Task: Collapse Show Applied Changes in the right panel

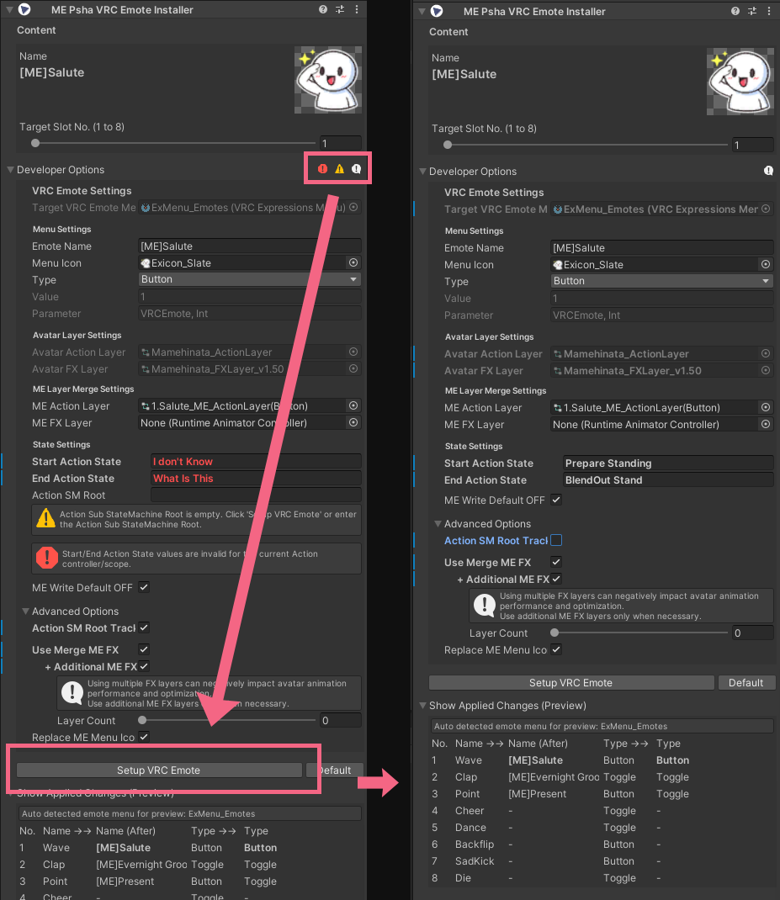Action: (423, 706)
